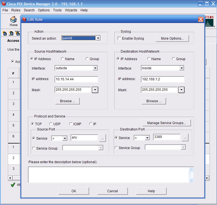Open destination port operator dropdown
217x205 pixels.
click(x=147, y=138)
